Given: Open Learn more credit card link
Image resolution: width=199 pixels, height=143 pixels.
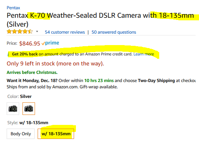Looking at the screenshot, I should 144,54.
